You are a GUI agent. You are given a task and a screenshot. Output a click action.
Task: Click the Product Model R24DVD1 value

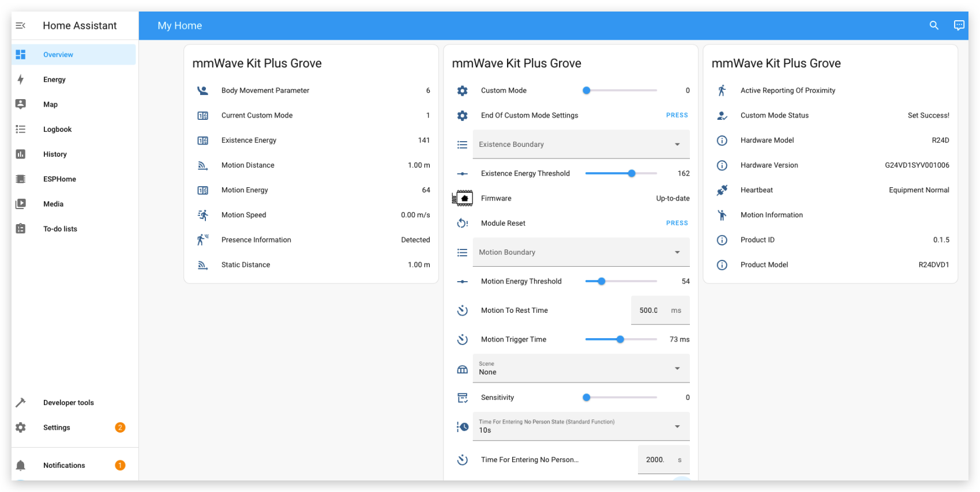tap(934, 264)
